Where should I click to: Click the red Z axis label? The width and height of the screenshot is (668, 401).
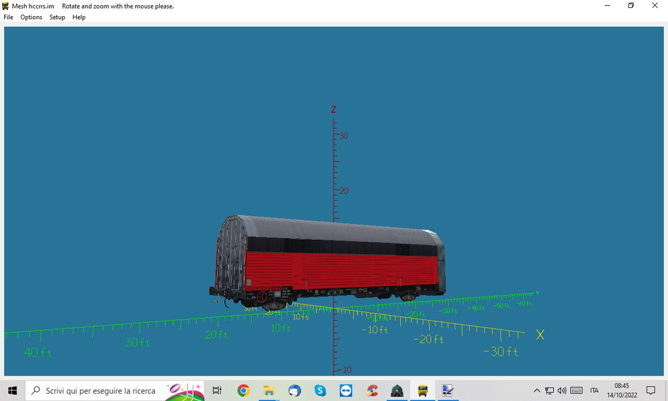333,110
